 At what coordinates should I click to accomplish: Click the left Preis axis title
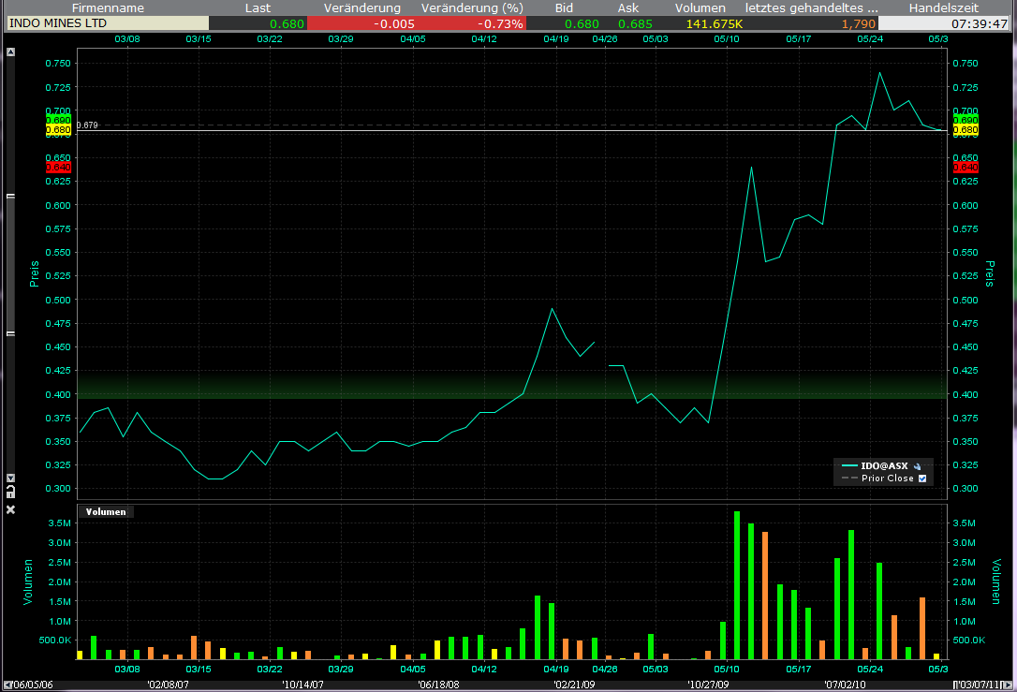pos(35,273)
